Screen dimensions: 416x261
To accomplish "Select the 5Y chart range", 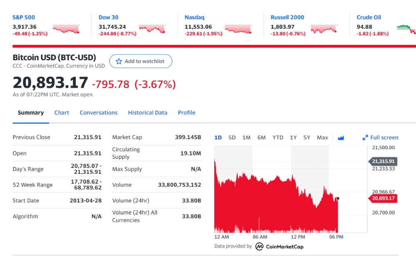I will [x=307, y=138].
